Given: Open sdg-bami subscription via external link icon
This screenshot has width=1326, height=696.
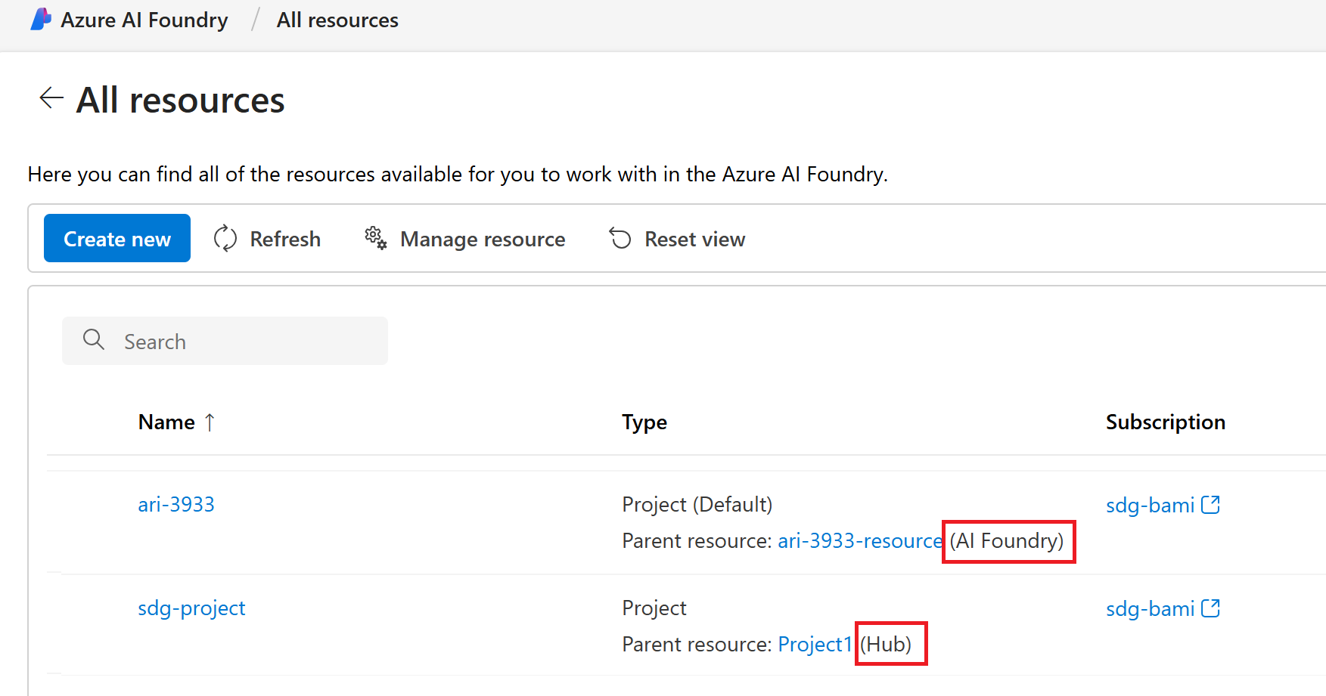Looking at the screenshot, I should 1212,504.
